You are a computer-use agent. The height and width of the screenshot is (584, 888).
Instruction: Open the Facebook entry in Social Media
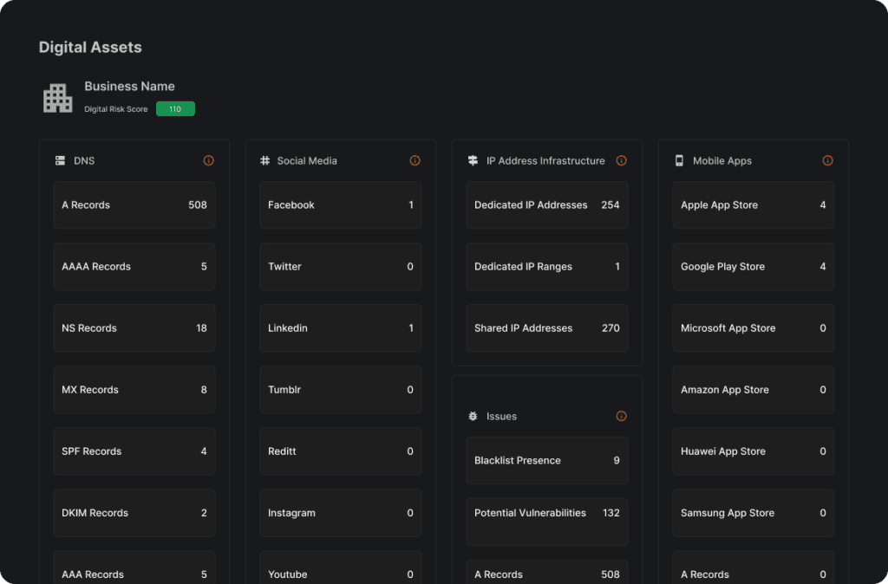point(341,205)
